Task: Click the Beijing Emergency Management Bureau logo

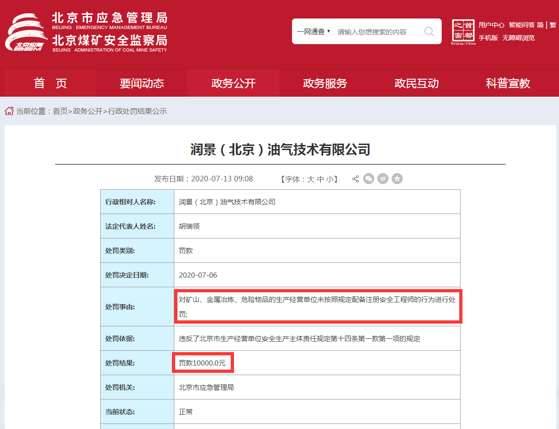Action: pos(26,32)
